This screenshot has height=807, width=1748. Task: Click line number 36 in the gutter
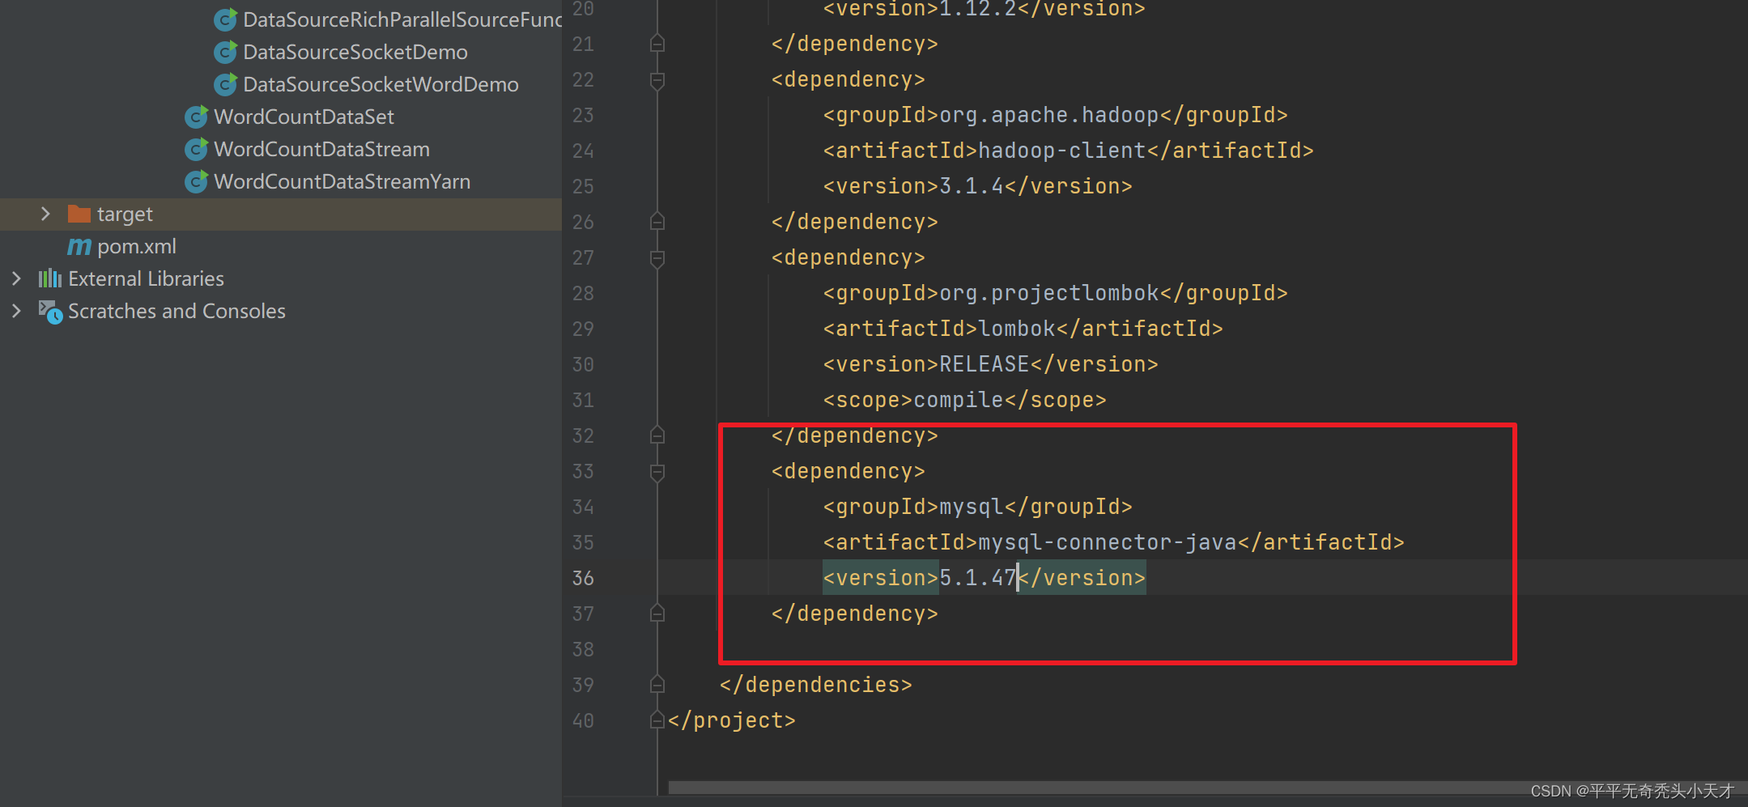click(583, 577)
